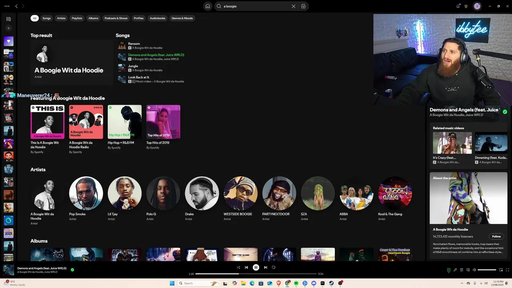Collapse Your Library sidebar icon
512x288 pixels.
point(8,19)
